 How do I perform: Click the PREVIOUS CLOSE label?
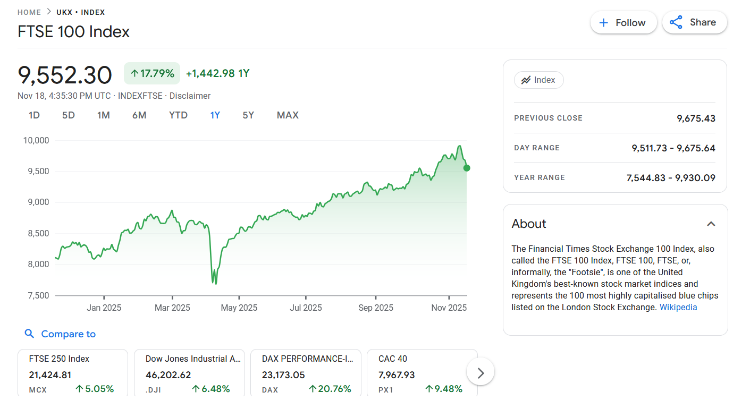(x=548, y=118)
